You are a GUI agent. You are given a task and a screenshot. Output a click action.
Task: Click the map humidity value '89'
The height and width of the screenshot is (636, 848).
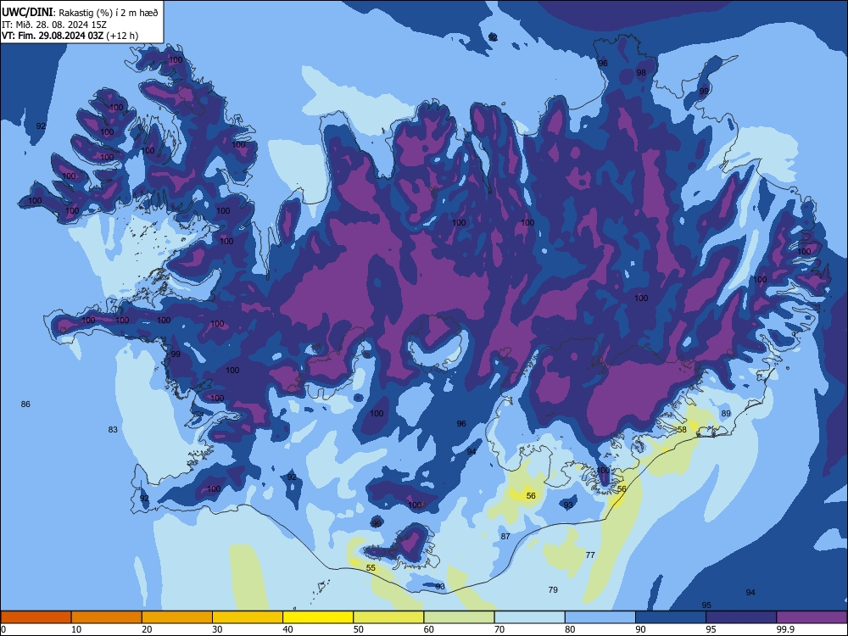pos(726,413)
